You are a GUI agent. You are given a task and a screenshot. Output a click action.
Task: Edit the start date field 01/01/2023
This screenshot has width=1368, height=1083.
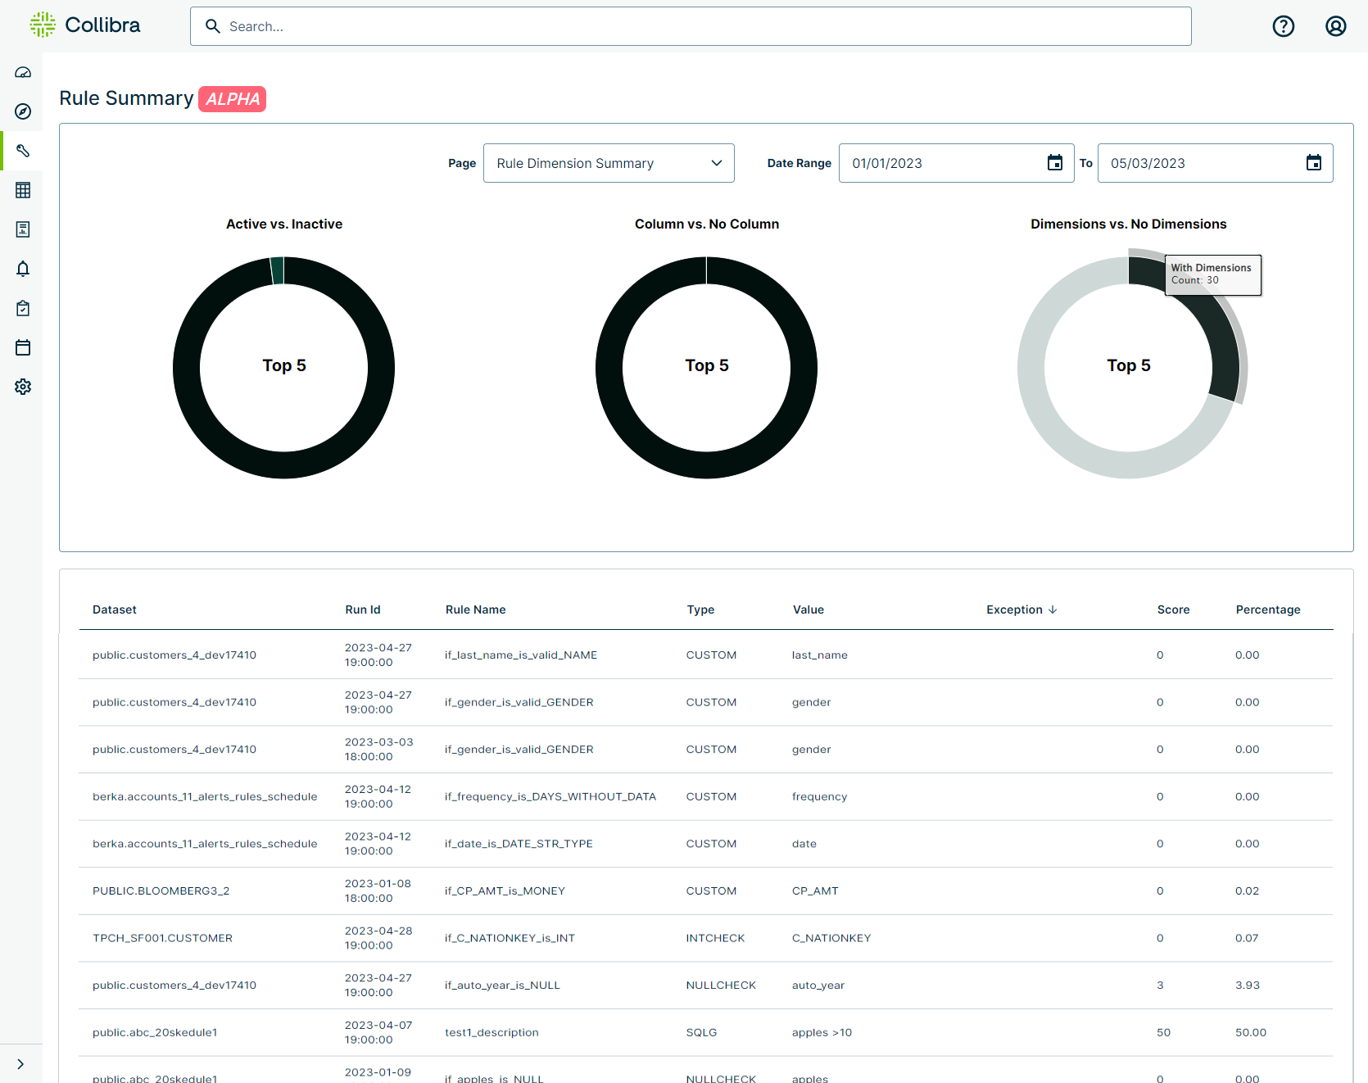[x=957, y=163]
